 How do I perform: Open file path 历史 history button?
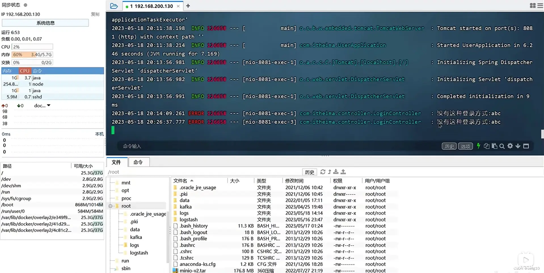[x=309, y=172]
